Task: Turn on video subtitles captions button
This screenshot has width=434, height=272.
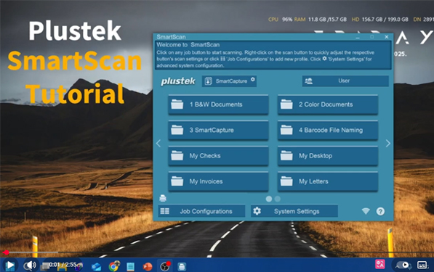Action: pyautogui.click(x=422, y=265)
